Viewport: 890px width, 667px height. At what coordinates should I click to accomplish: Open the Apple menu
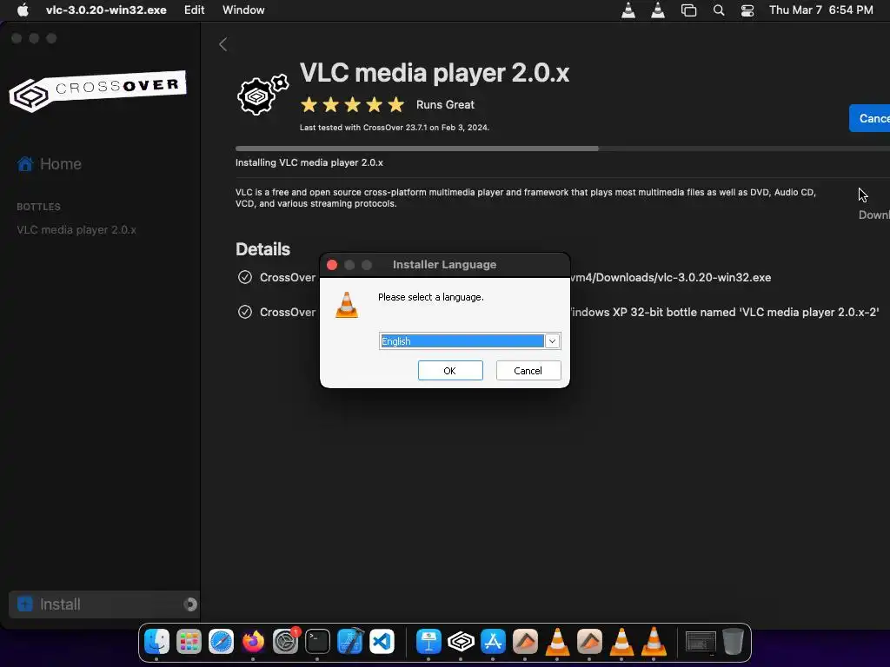tap(23, 10)
